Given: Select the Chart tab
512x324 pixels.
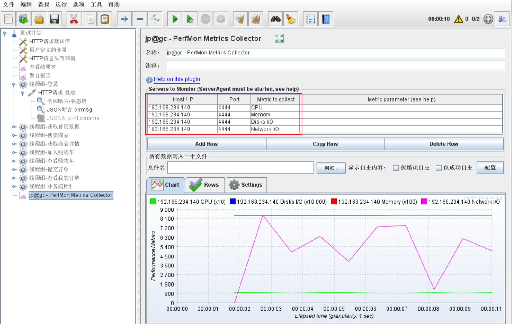Looking at the screenshot, I should 165,185.
